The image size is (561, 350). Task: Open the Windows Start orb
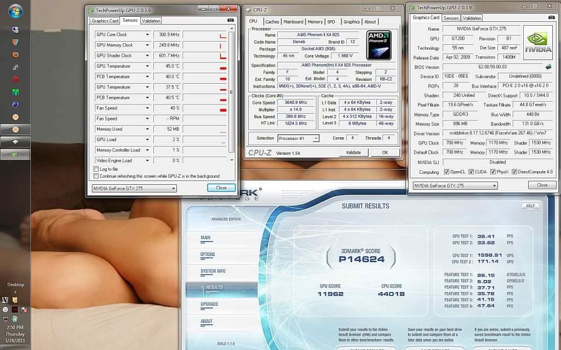[15, 11]
